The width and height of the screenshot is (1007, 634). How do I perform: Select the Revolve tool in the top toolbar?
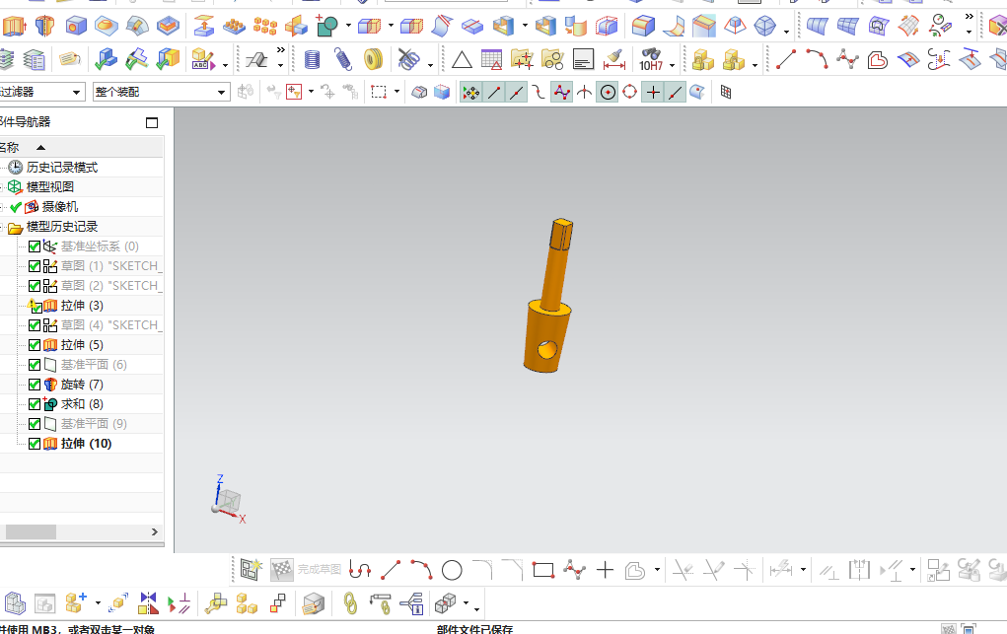[44, 26]
